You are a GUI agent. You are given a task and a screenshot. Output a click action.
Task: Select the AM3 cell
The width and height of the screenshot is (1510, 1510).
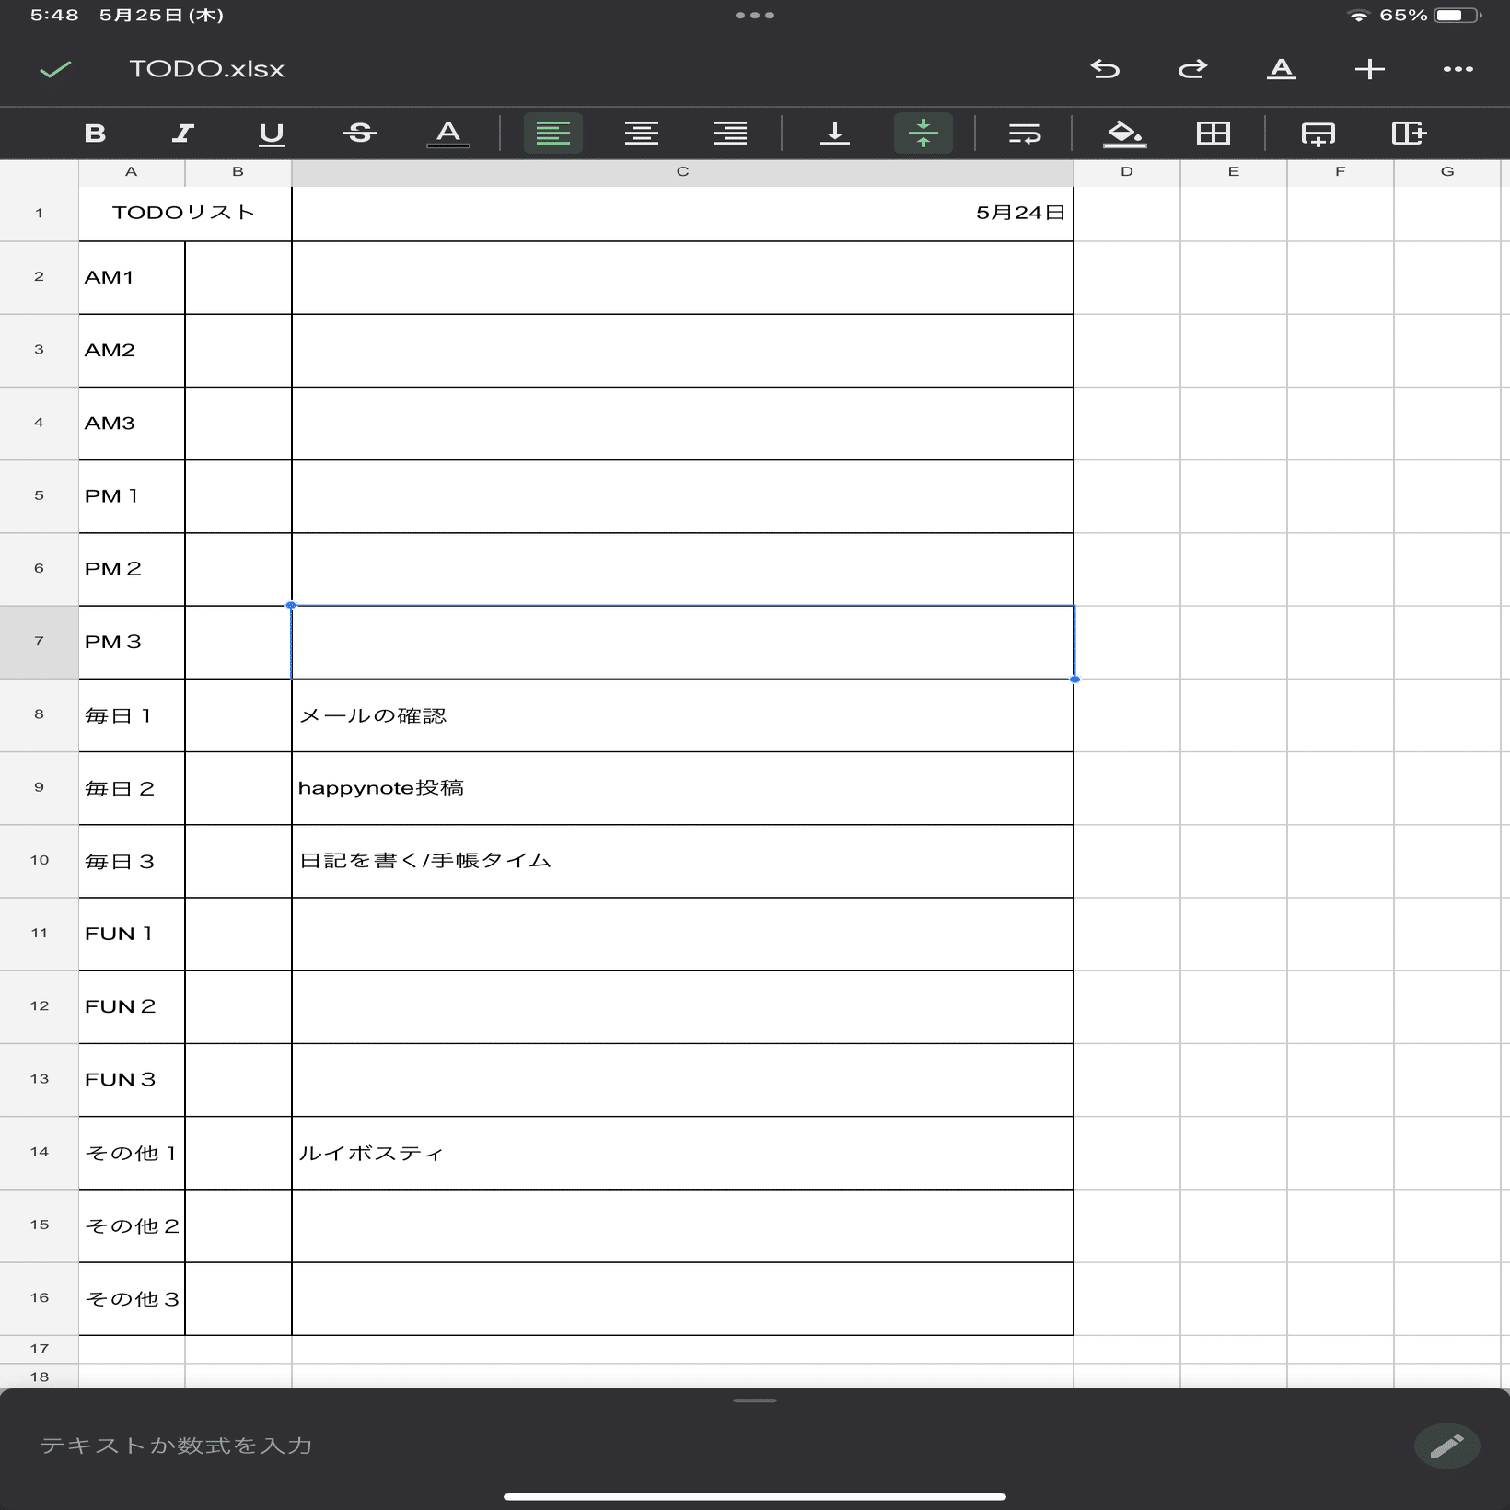click(132, 424)
